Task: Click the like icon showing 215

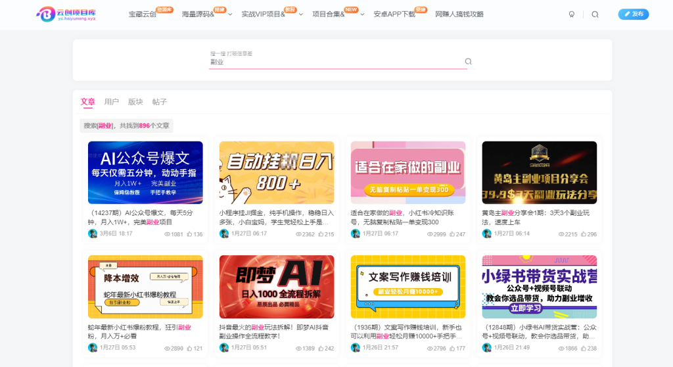Action: [x=321, y=234]
